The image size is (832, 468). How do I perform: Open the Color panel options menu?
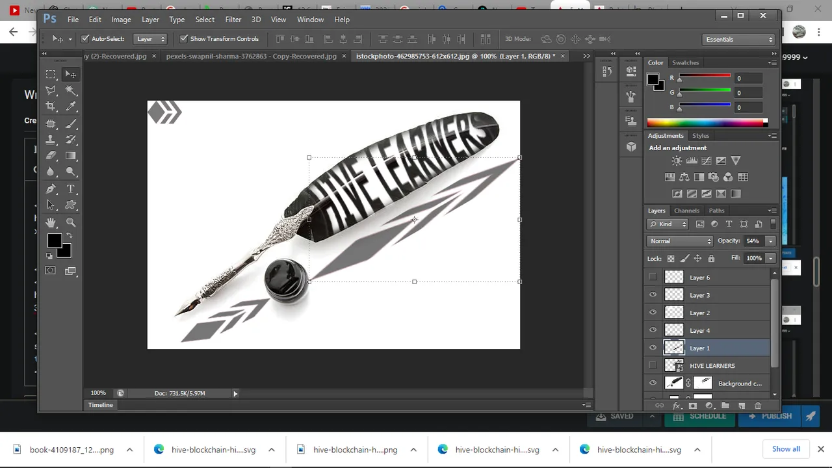click(772, 63)
